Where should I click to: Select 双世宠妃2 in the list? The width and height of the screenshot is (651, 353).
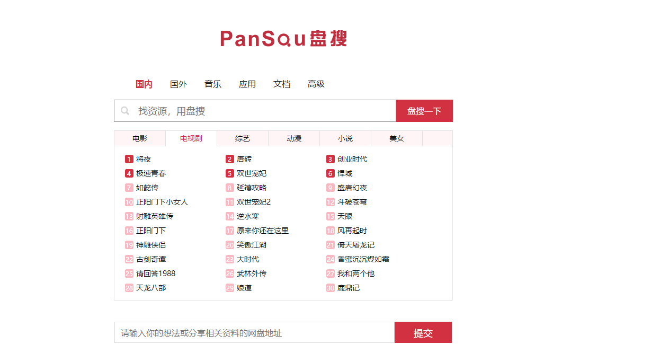point(254,202)
